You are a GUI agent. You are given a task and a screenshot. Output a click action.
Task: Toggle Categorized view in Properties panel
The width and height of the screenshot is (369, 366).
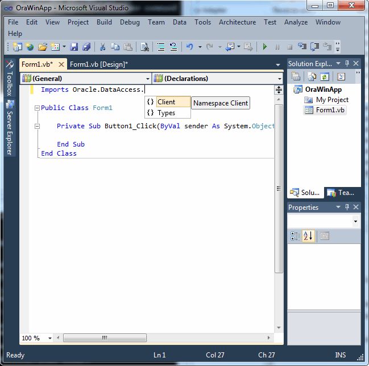tap(295, 236)
